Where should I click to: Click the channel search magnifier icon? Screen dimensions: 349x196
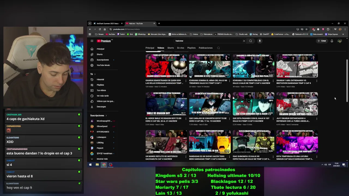point(218,48)
